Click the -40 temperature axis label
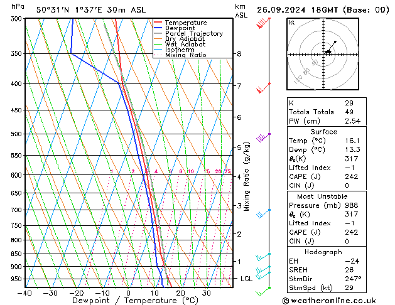The height and width of the screenshot is (305, 395). pyautogui.click(x=24, y=293)
